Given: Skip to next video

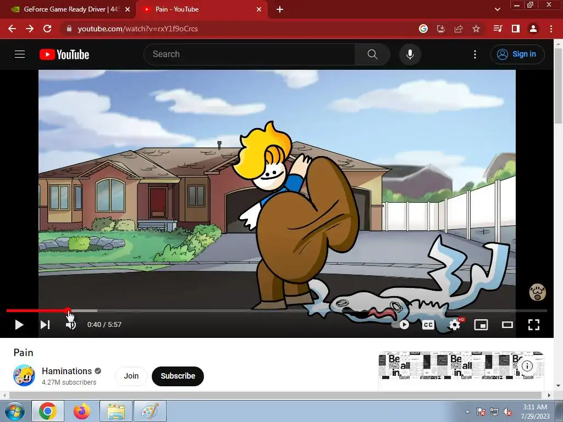Looking at the screenshot, I should pyautogui.click(x=45, y=325).
